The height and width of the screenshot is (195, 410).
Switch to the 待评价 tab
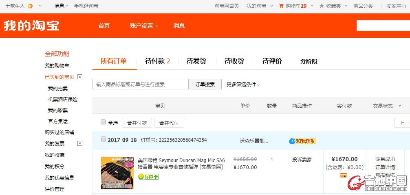[x=272, y=61]
